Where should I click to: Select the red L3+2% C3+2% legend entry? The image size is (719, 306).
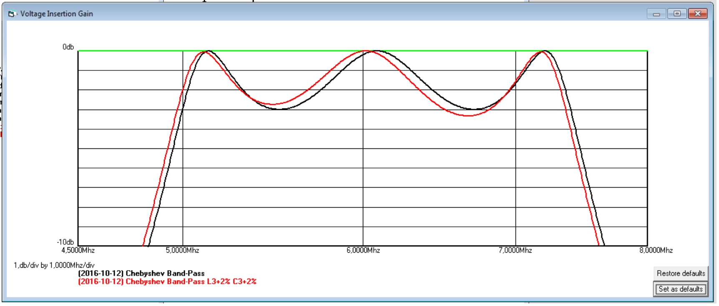(x=167, y=282)
